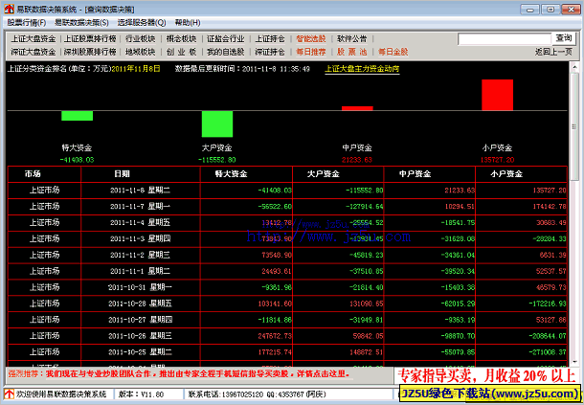Open 地域板块 view

[x=141, y=52]
